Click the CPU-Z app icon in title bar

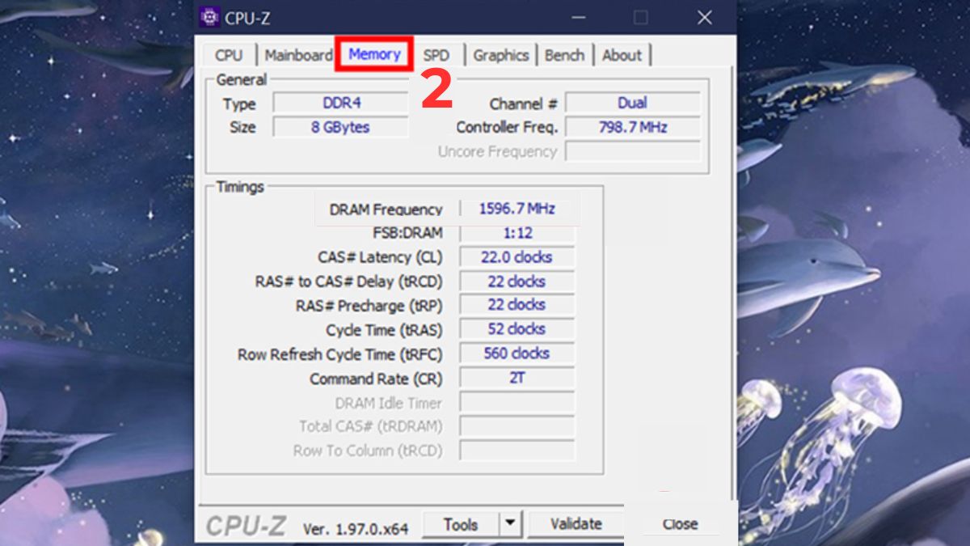[x=210, y=17]
